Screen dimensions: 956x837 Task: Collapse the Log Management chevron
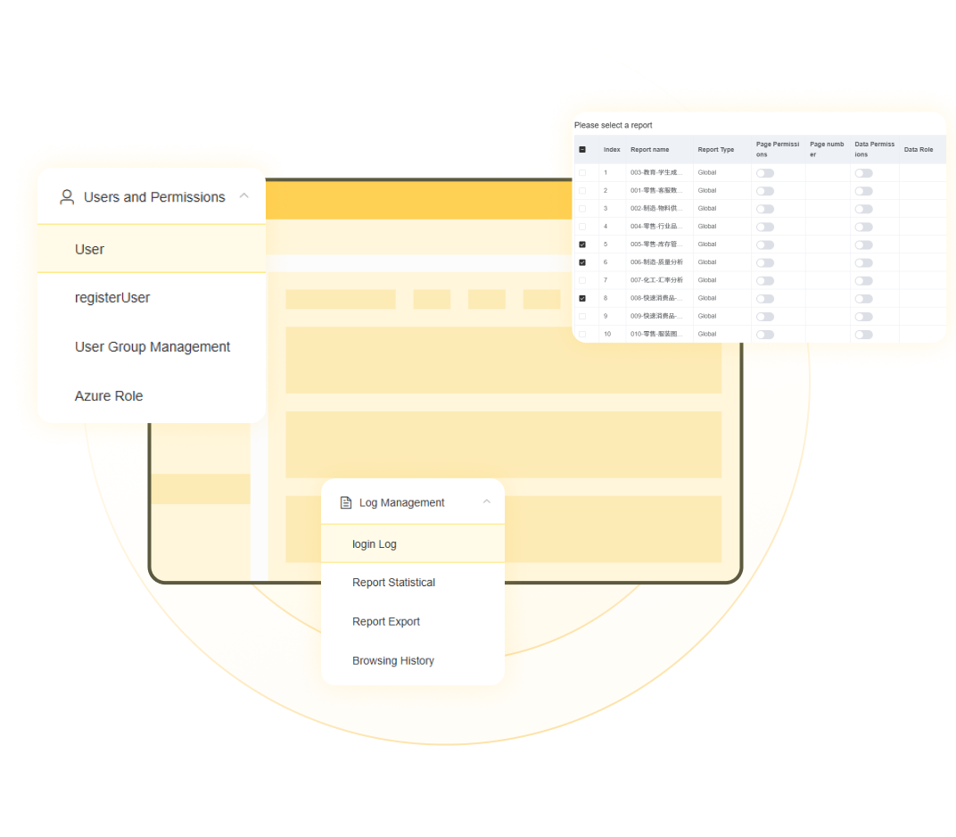point(487,502)
